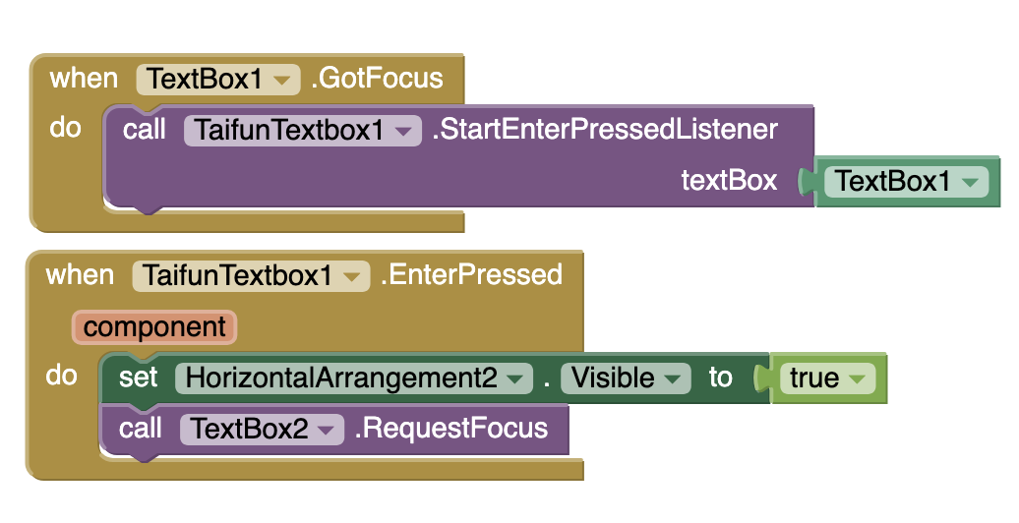Image resolution: width=1019 pixels, height=523 pixels.
Task: Click the .EnterPressed event label
Action: [x=475, y=275]
